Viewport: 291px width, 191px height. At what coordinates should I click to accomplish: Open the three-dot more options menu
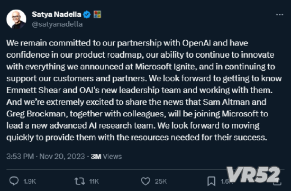point(279,14)
